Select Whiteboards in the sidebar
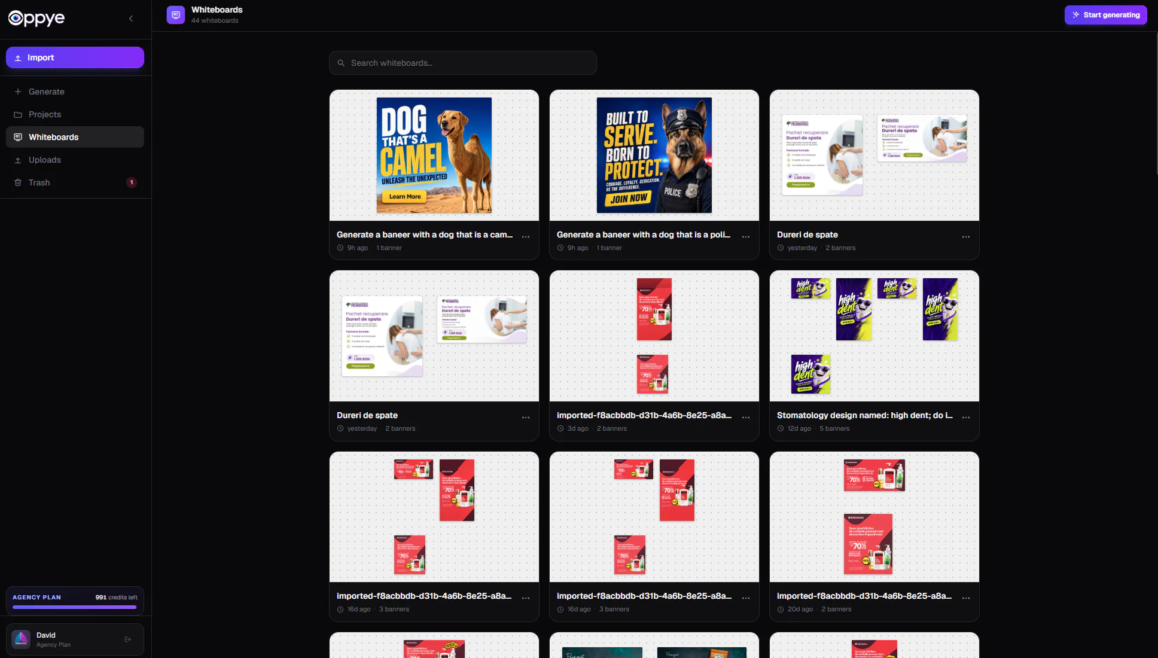Image resolution: width=1158 pixels, height=658 pixels. pos(75,137)
